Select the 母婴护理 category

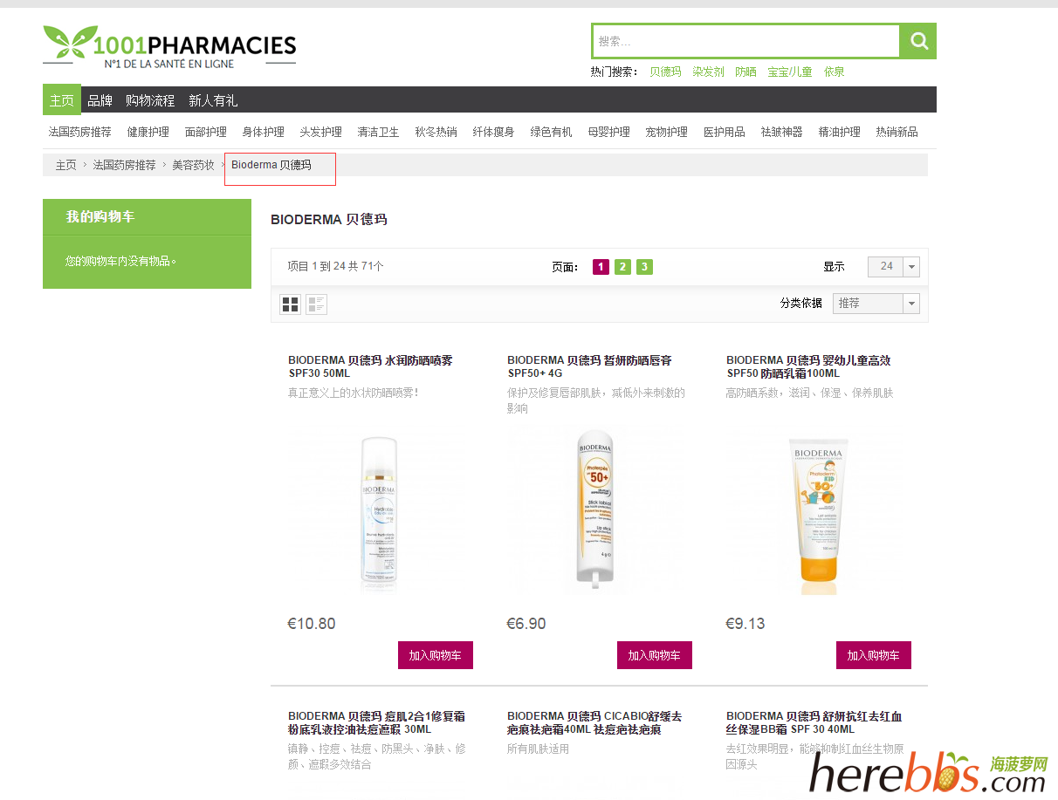tap(609, 132)
